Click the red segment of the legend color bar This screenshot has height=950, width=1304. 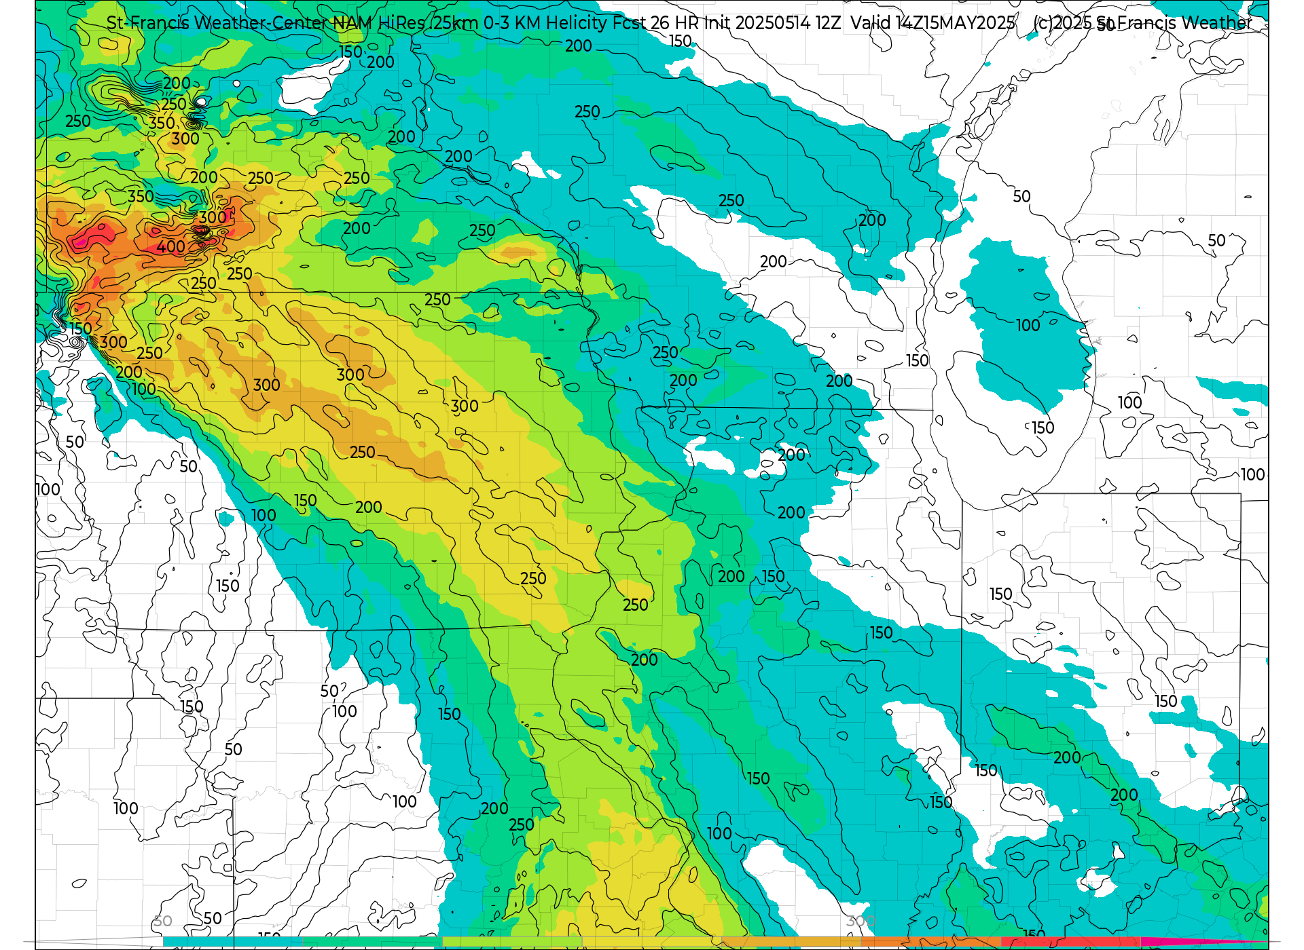(x=1071, y=942)
